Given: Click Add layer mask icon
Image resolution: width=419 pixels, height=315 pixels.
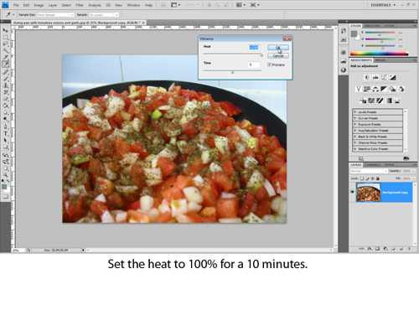Looking at the screenshot, I should click(x=377, y=248).
